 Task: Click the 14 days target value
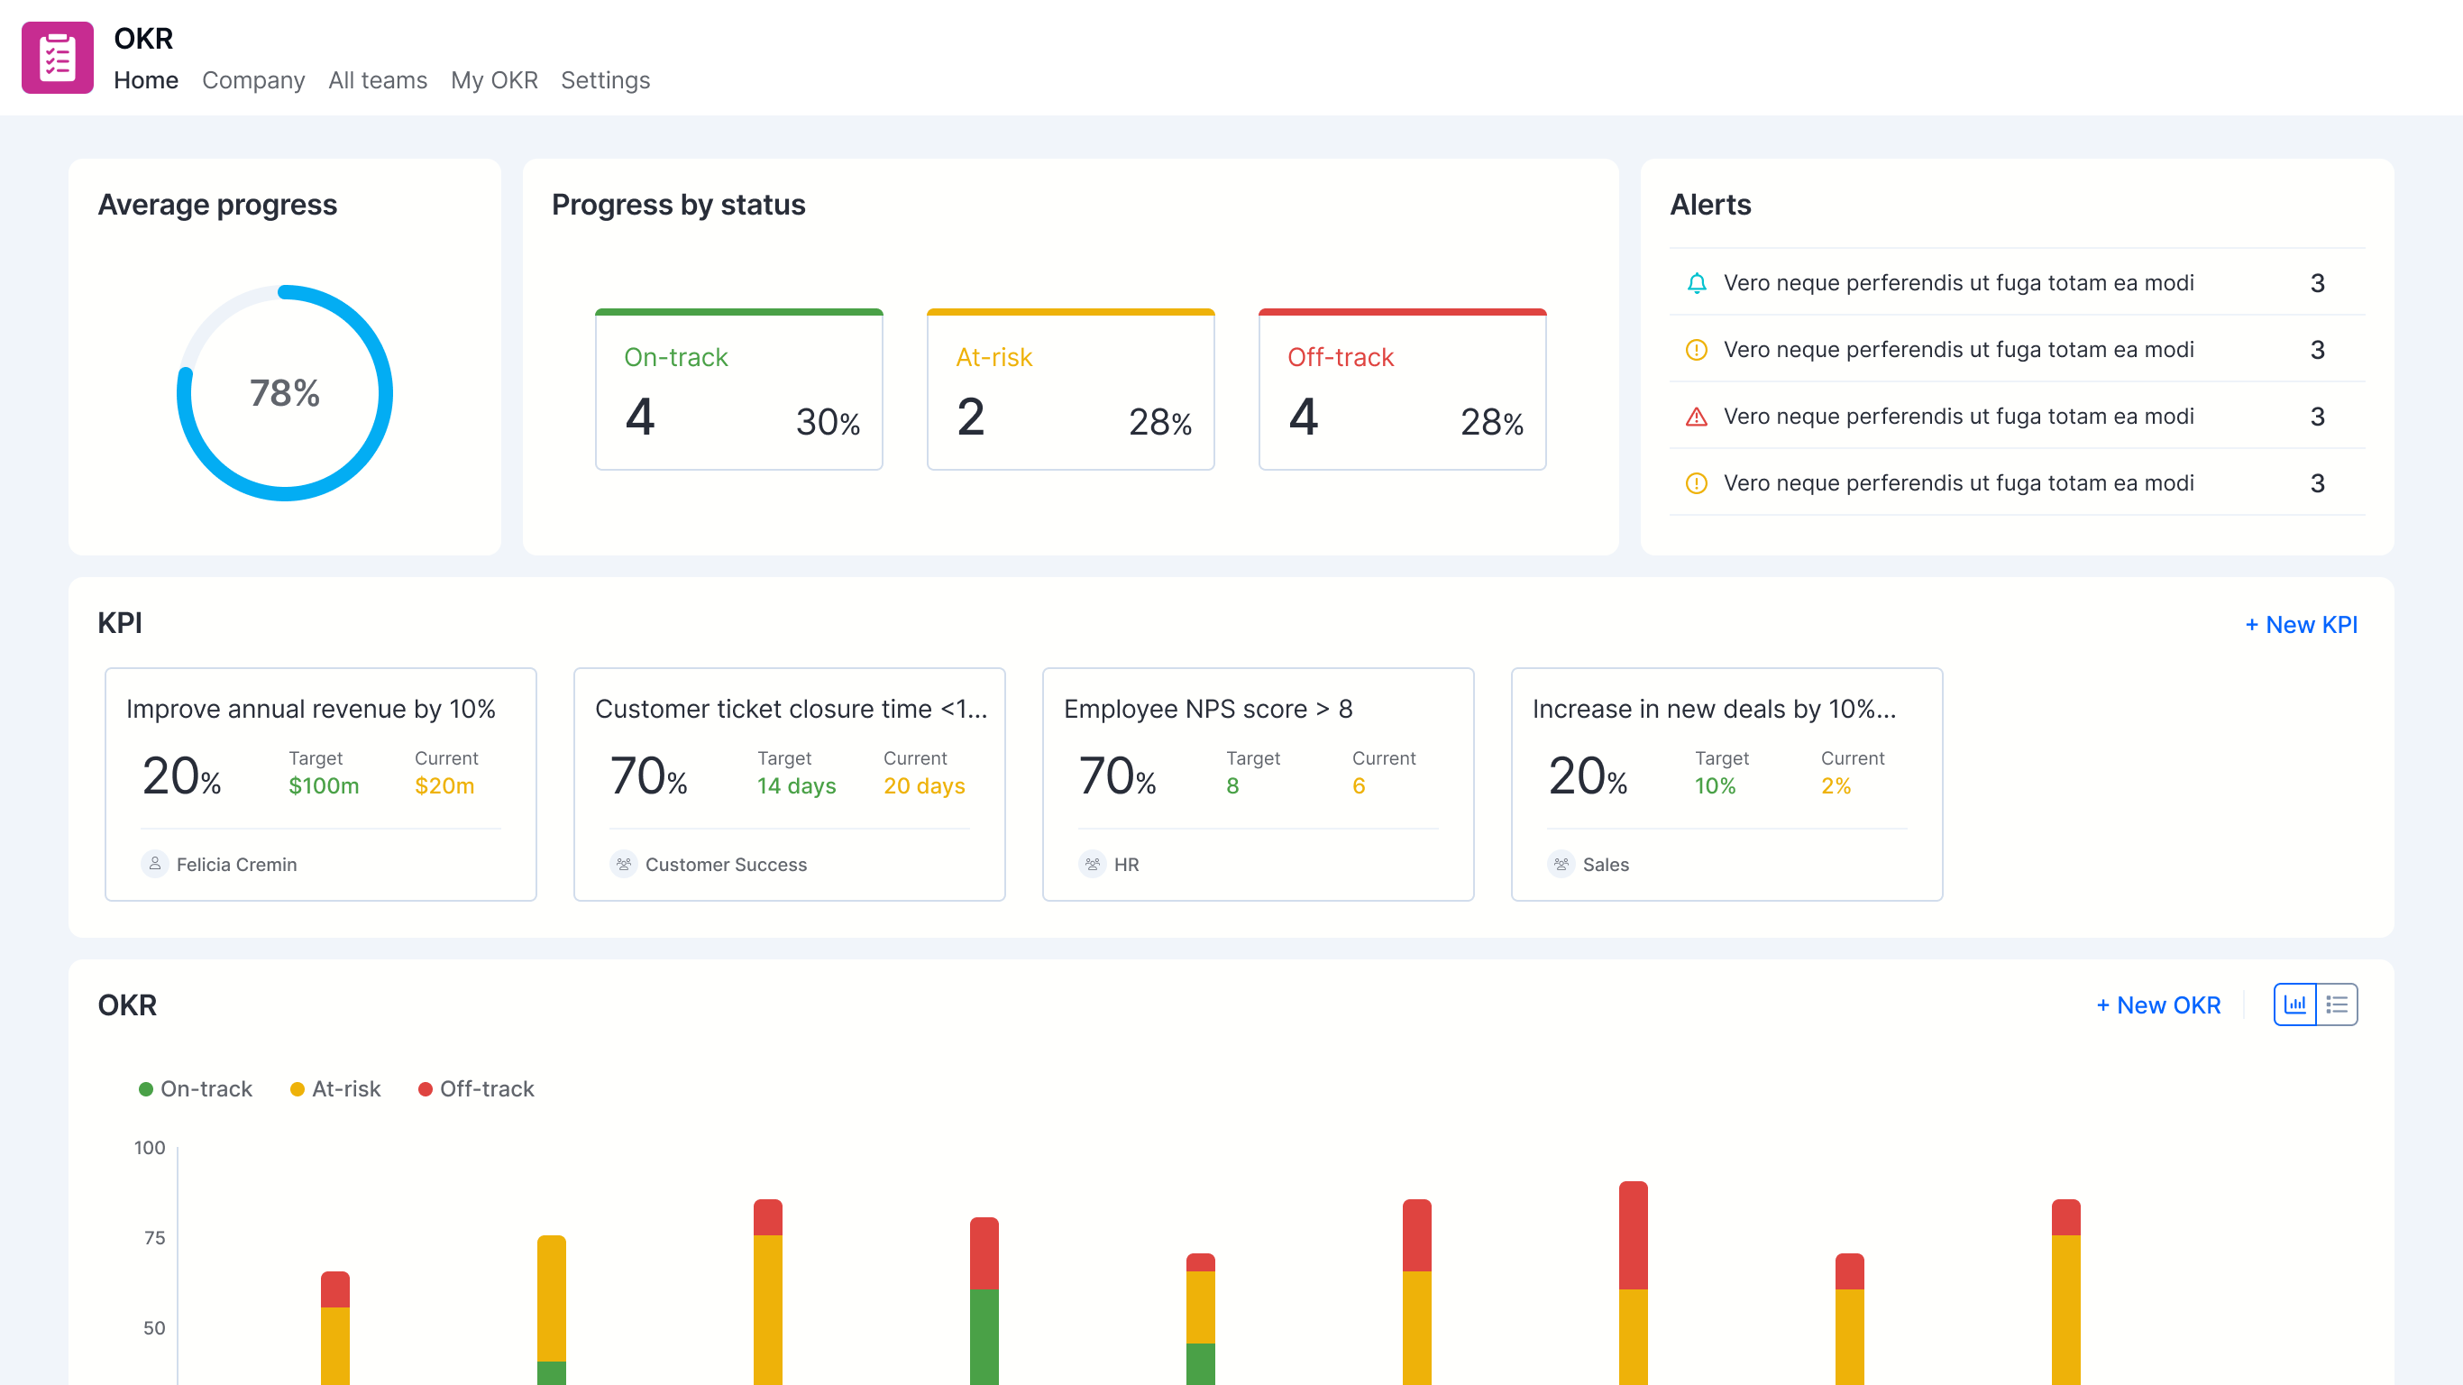[796, 785]
